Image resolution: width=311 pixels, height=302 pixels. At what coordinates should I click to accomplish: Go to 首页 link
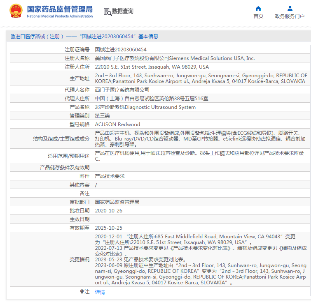tap(258, 16)
